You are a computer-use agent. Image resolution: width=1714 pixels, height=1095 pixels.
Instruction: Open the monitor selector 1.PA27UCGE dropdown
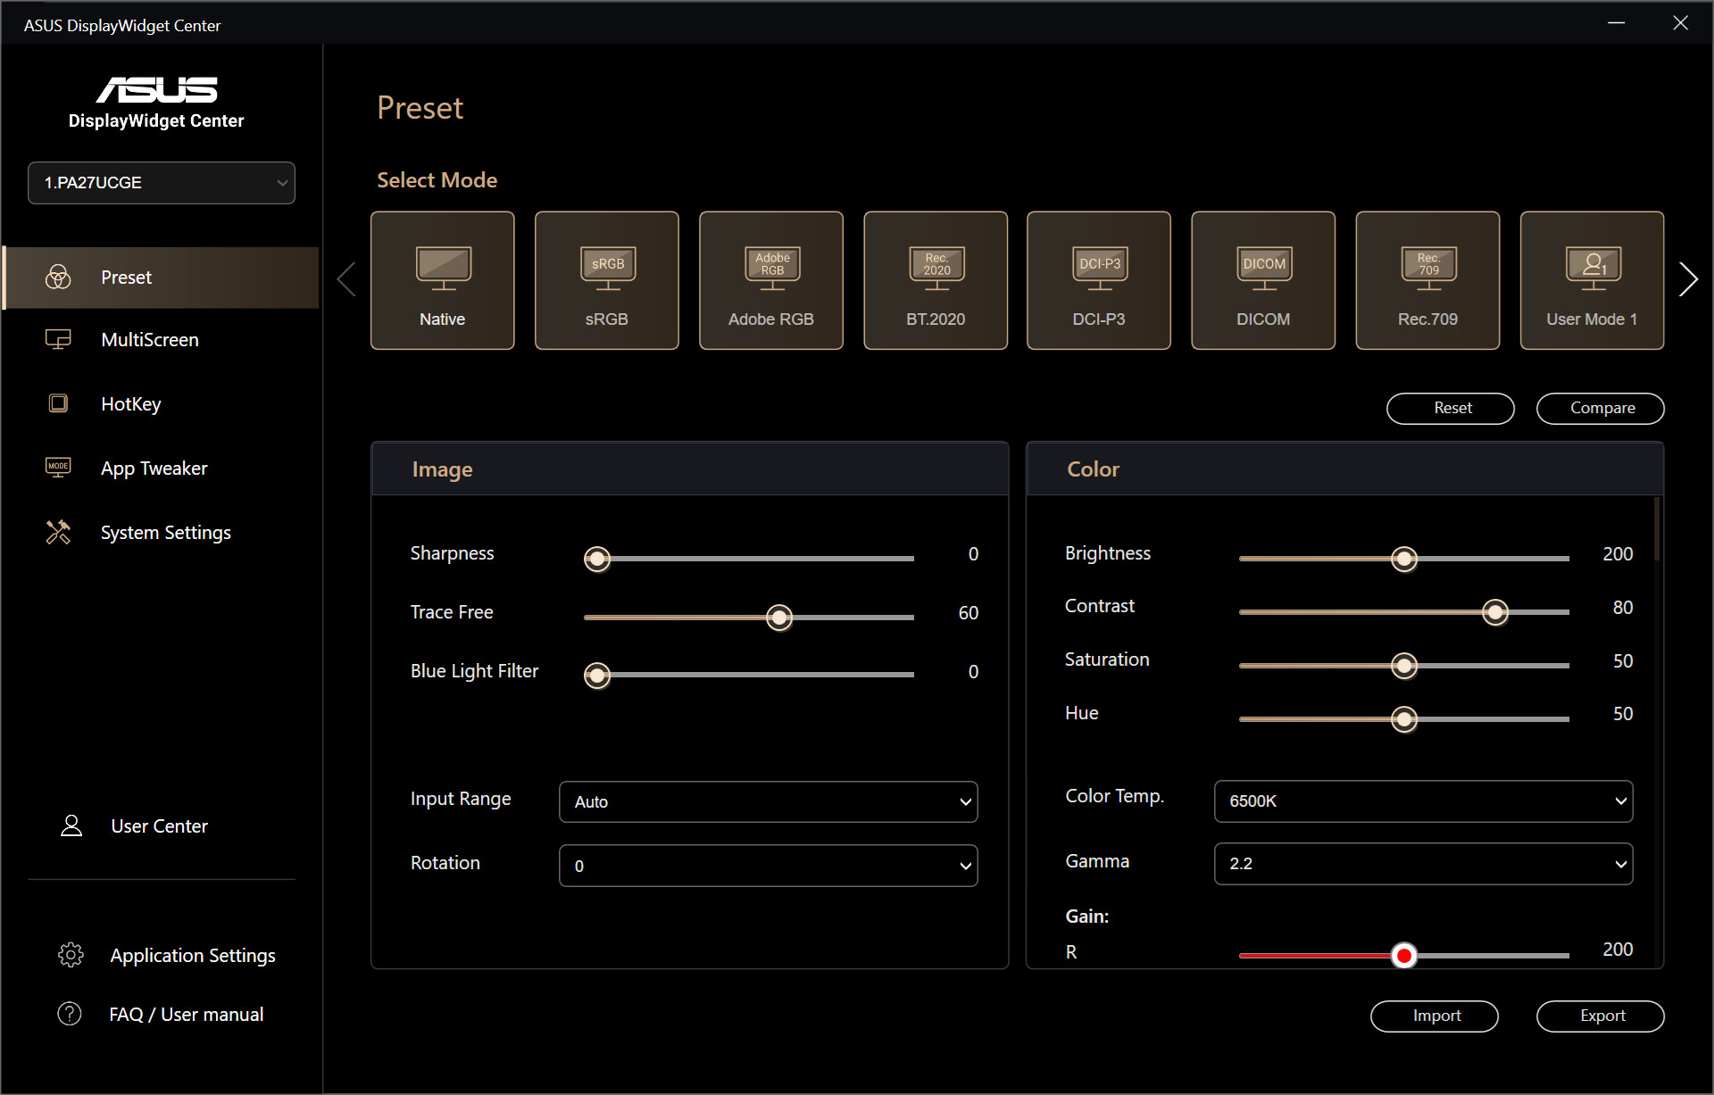click(162, 183)
